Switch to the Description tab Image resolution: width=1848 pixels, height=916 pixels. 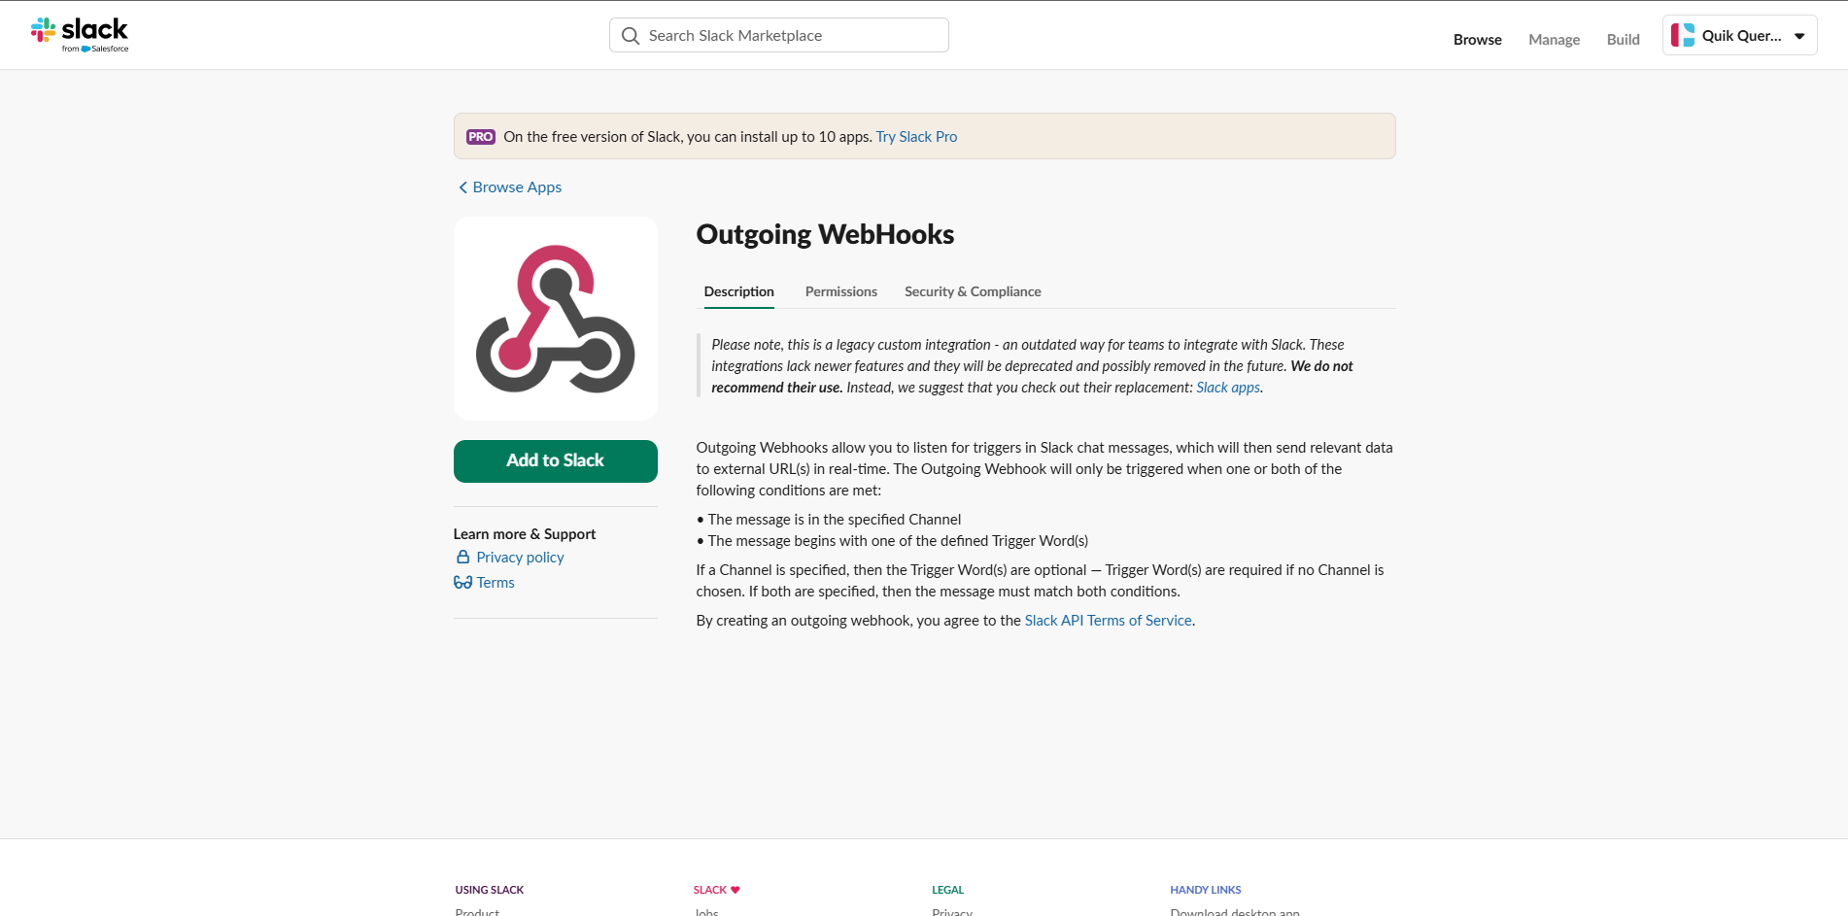(x=739, y=291)
